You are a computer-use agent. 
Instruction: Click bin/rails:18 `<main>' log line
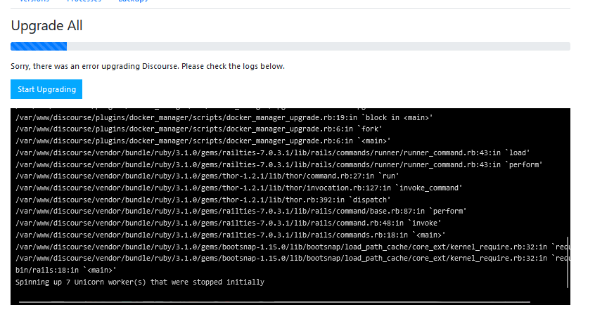65,270
